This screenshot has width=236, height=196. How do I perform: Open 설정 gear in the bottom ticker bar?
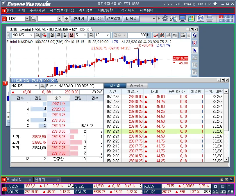(215, 189)
